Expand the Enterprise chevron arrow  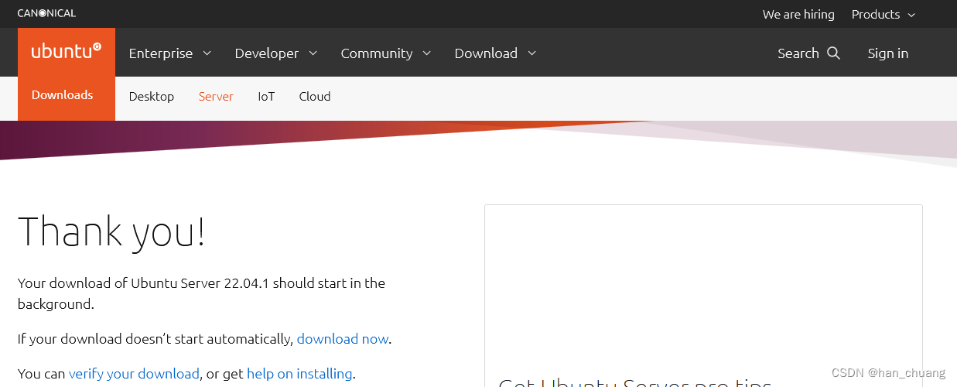[207, 53]
